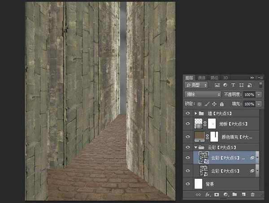The image size is (269, 203).
Task: Click the lock all padlock icon
Action: pyautogui.click(x=221, y=104)
